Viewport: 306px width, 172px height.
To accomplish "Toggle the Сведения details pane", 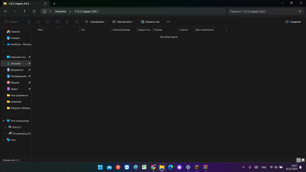I will (293, 22).
